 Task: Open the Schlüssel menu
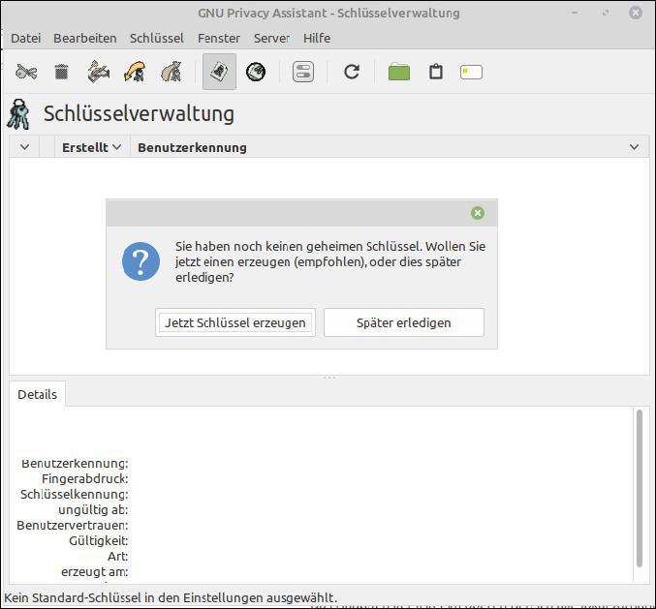click(x=156, y=38)
